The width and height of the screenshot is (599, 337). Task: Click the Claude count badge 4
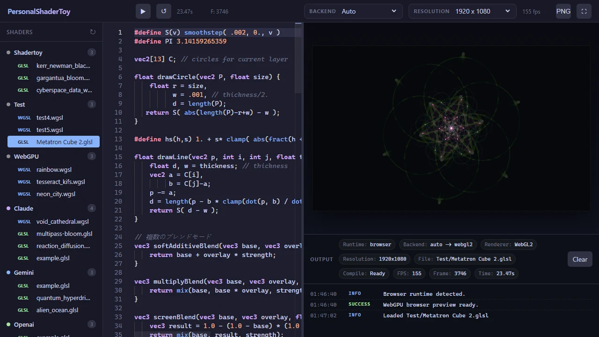[92, 208]
